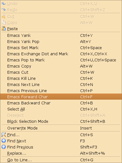Click the disabled Deselect entry
This screenshot has height=163, width=122.
tap(61, 115)
